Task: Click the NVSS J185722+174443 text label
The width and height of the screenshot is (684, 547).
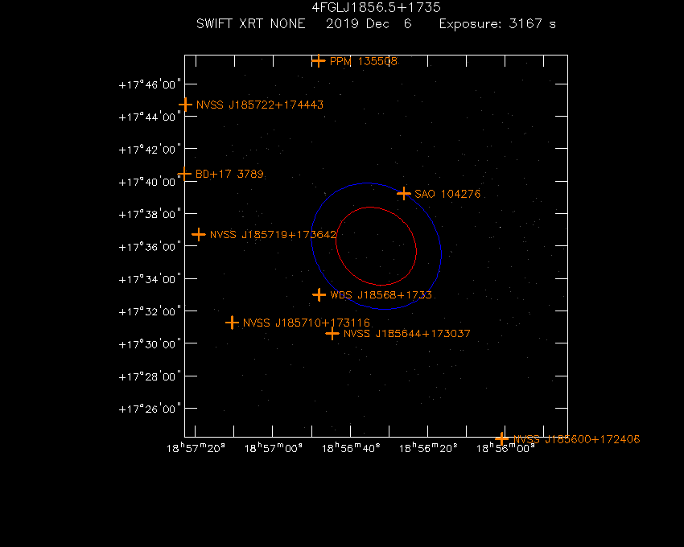Action: click(260, 105)
